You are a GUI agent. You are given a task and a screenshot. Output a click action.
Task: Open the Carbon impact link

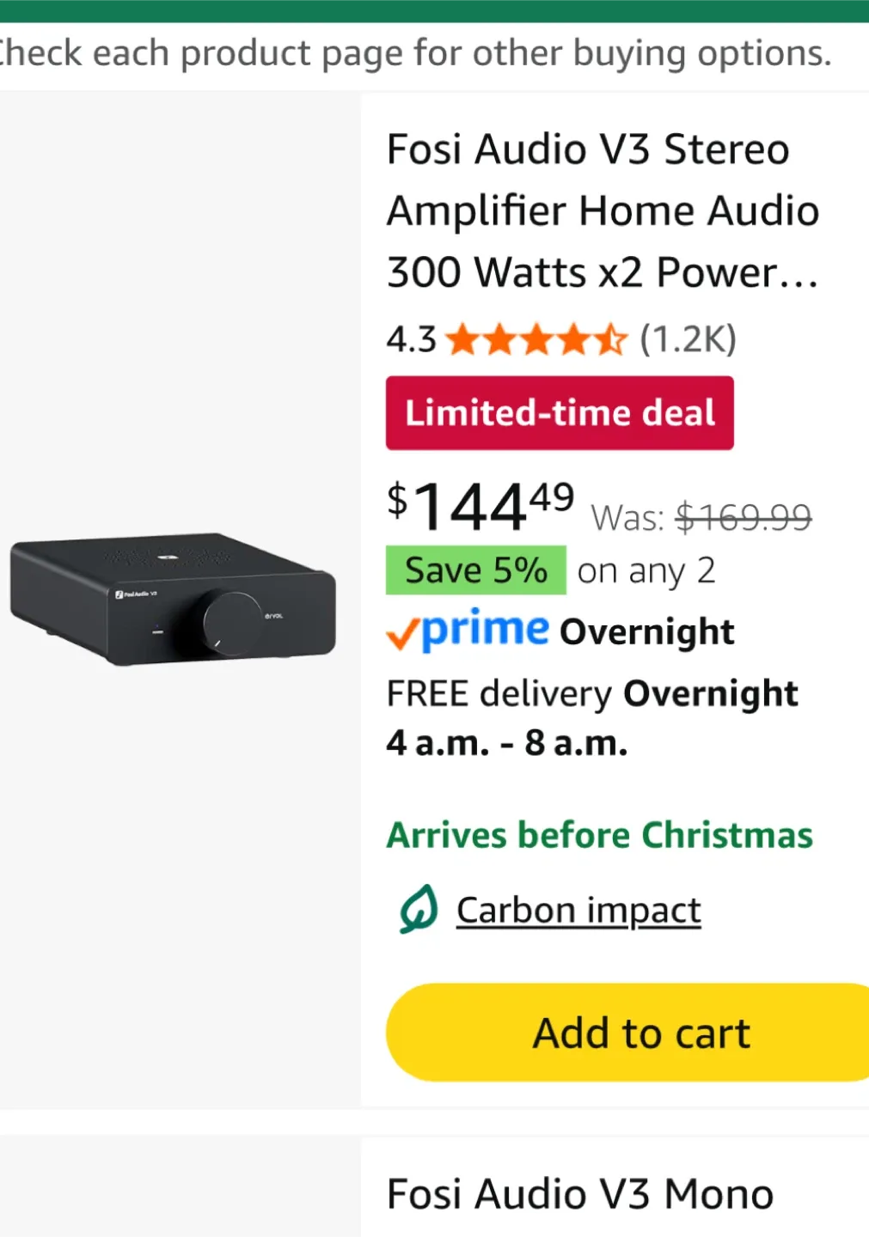pyautogui.click(x=578, y=911)
